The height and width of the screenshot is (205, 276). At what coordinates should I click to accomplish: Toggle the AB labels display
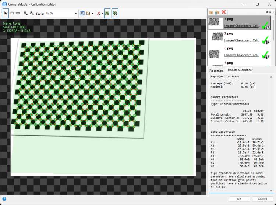(107, 13)
